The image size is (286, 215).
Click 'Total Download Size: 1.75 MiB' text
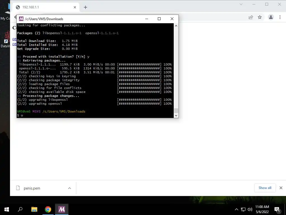tap(47, 41)
